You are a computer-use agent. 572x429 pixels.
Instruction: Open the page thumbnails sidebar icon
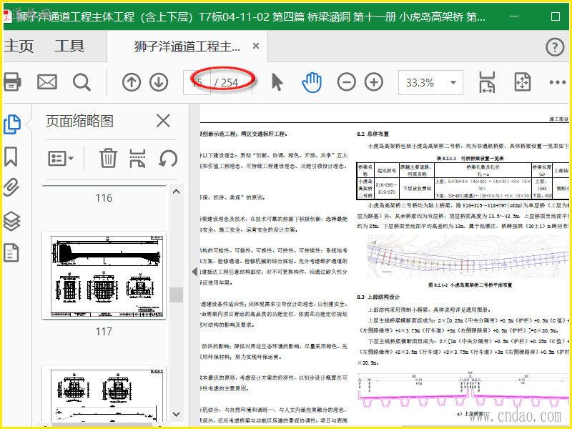click(x=12, y=124)
